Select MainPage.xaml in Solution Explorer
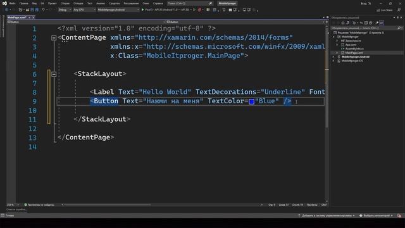This screenshot has height=228, width=405. click(x=354, y=53)
